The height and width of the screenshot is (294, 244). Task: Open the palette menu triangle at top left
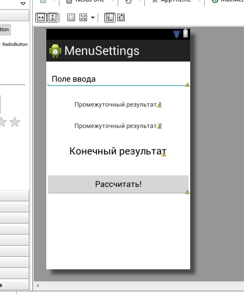click(23, 4)
